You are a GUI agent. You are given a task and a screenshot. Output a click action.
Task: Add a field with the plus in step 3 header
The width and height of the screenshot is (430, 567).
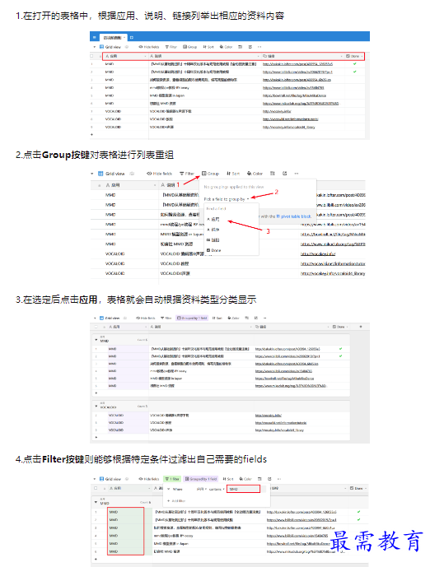[361, 327]
